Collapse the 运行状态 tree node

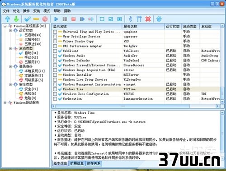(10, 31)
